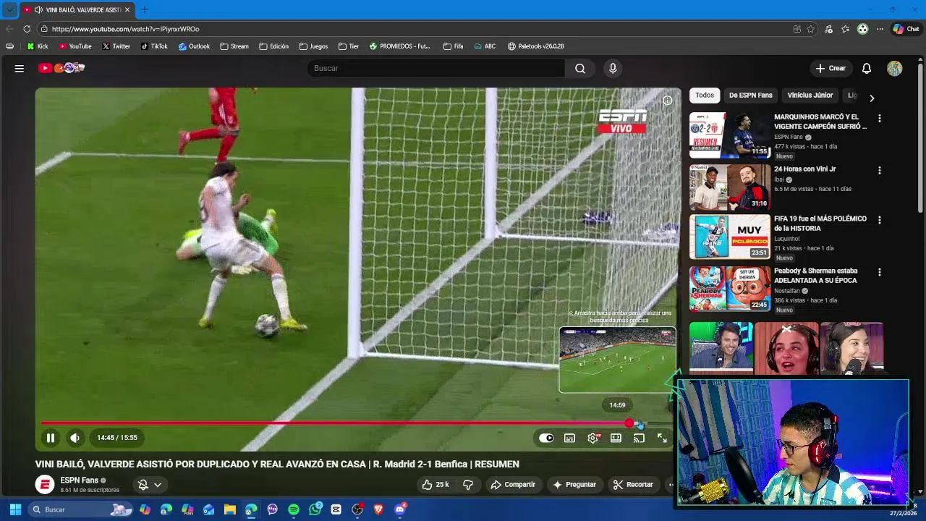Open the player settings gear
This screenshot has height=521, width=926.
tap(592, 438)
